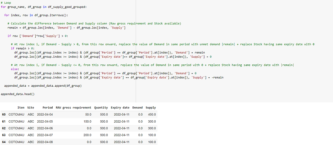333x145 pixels.
Task: Click row index 63 in the table
Action: click(x=4, y=135)
